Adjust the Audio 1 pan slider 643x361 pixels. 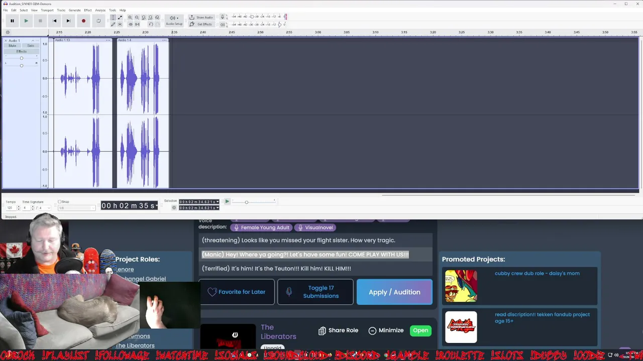pyautogui.click(x=21, y=65)
